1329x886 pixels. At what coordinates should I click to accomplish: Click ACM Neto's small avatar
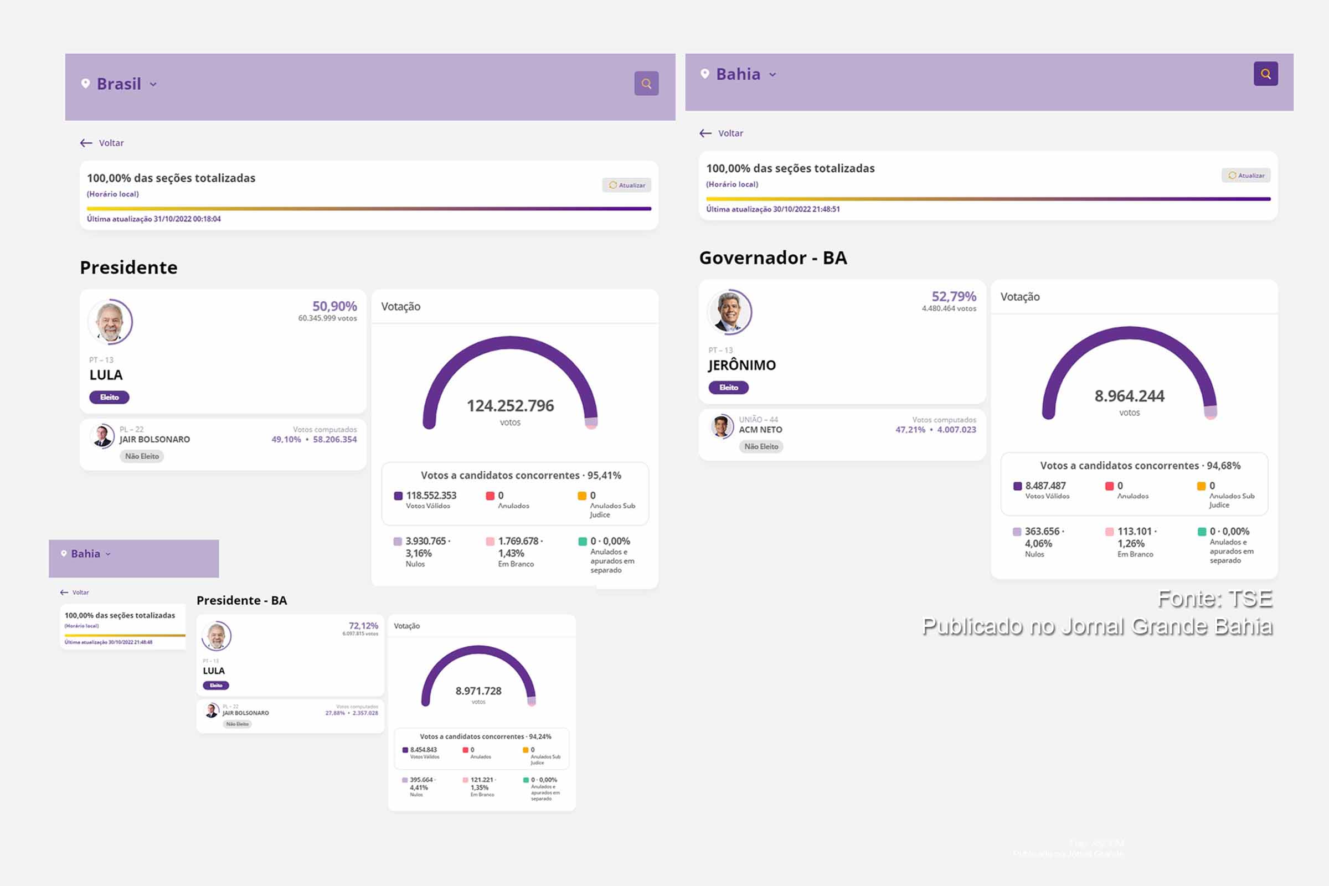(x=721, y=426)
